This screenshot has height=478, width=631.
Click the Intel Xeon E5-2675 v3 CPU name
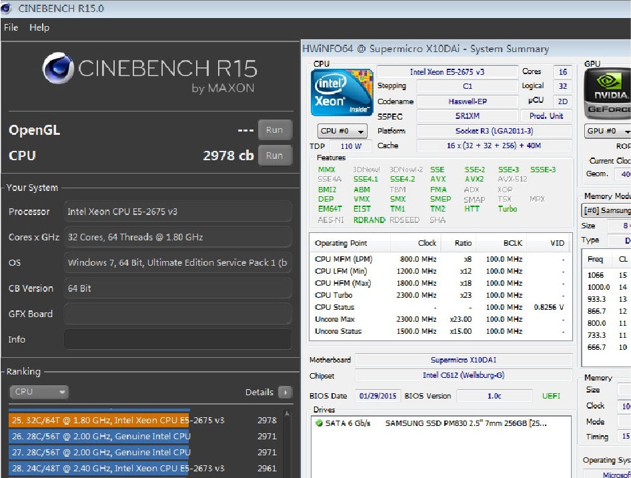point(447,71)
